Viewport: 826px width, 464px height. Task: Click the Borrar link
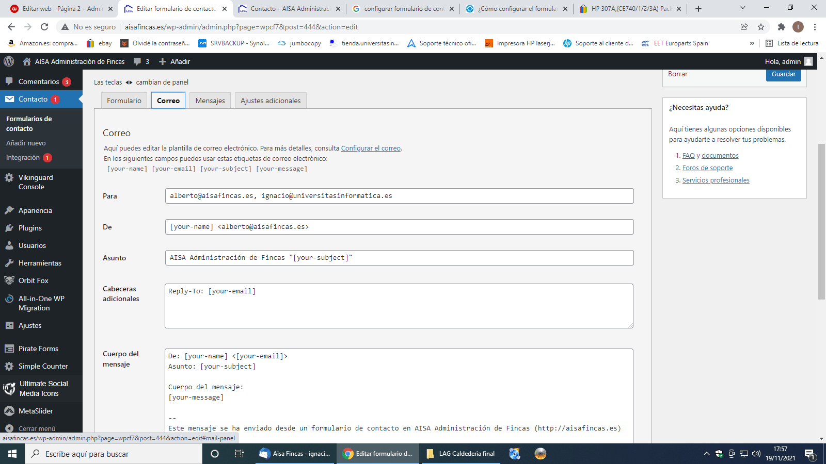[677, 74]
